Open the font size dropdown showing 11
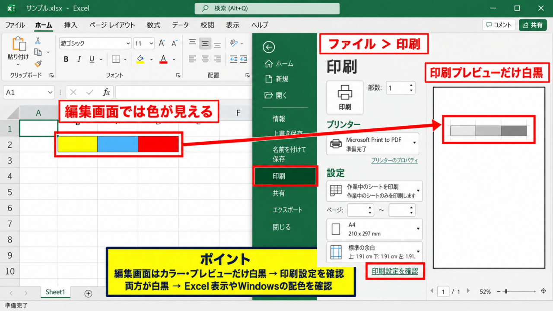Image resolution: width=553 pixels, height=311 pixels. 151,44
